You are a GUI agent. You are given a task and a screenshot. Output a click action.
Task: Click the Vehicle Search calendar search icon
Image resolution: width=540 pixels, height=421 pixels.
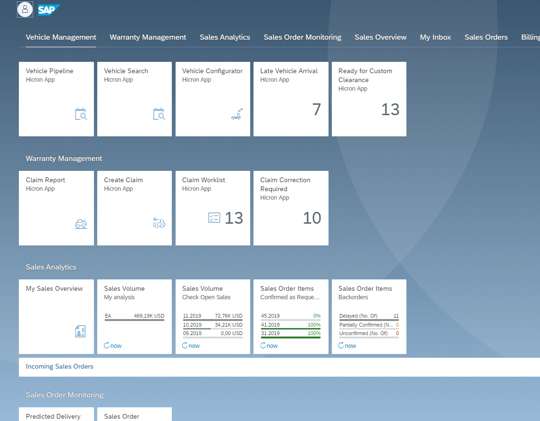coord(159,114)
